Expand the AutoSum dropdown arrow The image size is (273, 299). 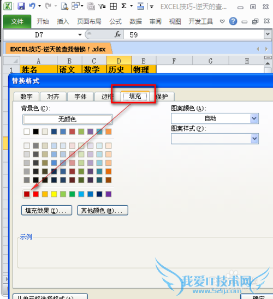point(132,6)
